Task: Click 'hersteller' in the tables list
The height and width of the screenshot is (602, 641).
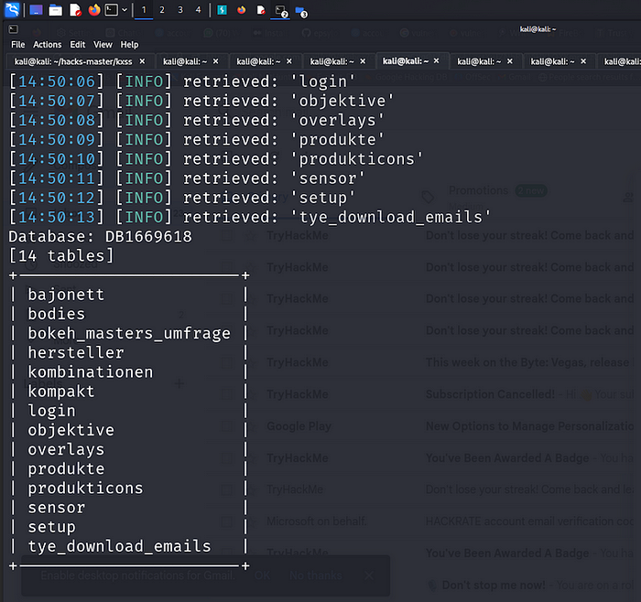Action: coord(76,352)
